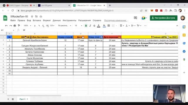The image size is (188, 105).
Task: Format cells as percent
Action: click(x=39, y=26)
